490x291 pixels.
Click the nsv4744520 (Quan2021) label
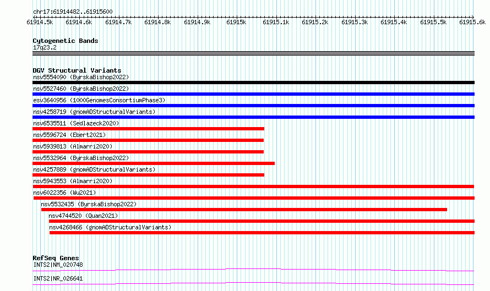tap(83, 216)
